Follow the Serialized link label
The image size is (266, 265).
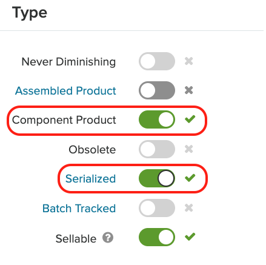point(90,179)
